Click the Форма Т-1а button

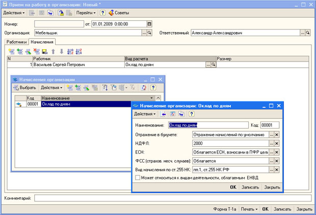tap(224, 209)
